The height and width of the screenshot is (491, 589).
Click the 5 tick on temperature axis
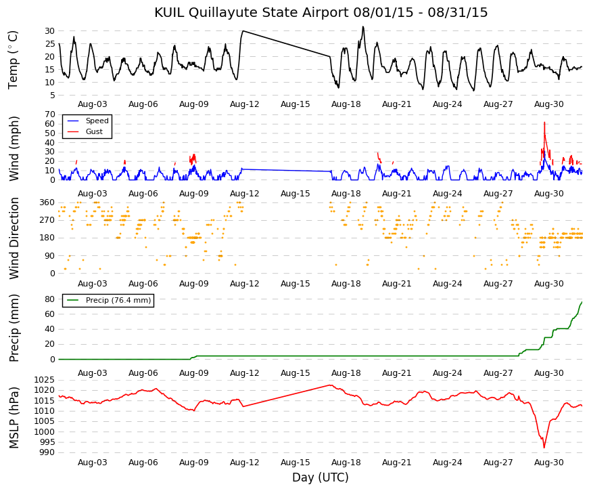(x=53, y=95)
